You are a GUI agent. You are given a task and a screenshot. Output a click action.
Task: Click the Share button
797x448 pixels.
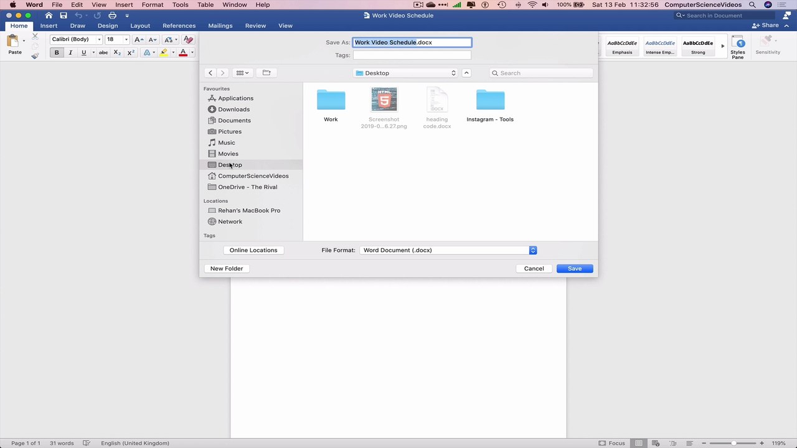(766, 26)
